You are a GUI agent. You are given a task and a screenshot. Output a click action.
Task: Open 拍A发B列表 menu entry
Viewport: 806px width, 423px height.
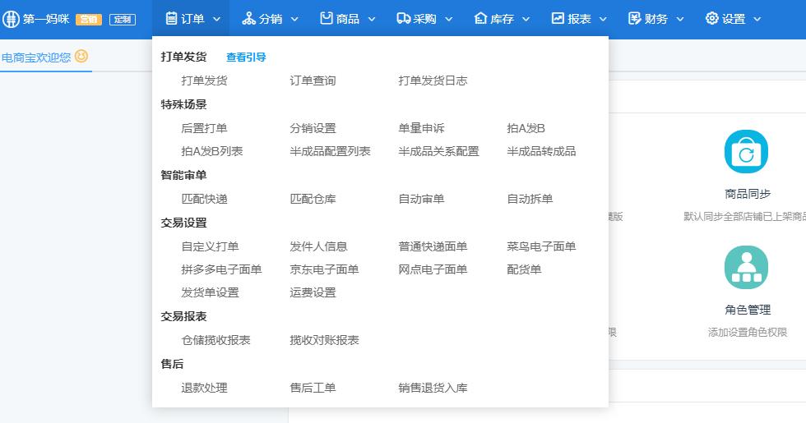pos(212,151)
